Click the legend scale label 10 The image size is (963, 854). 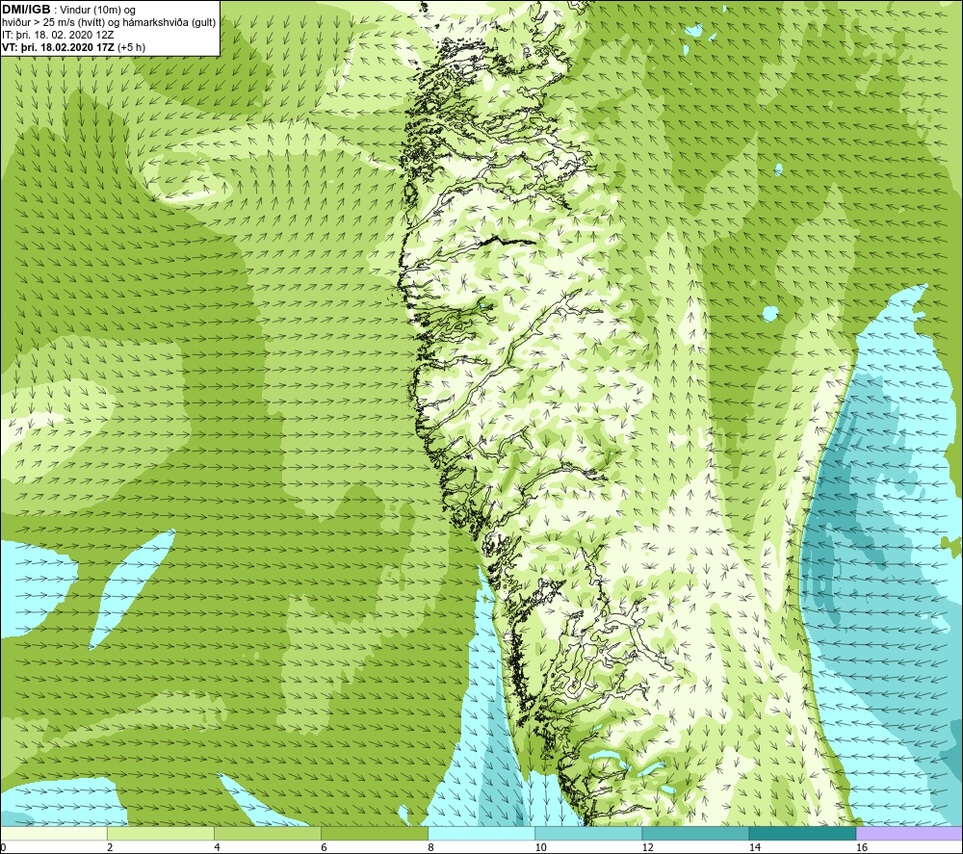click(x=540, y=848)
